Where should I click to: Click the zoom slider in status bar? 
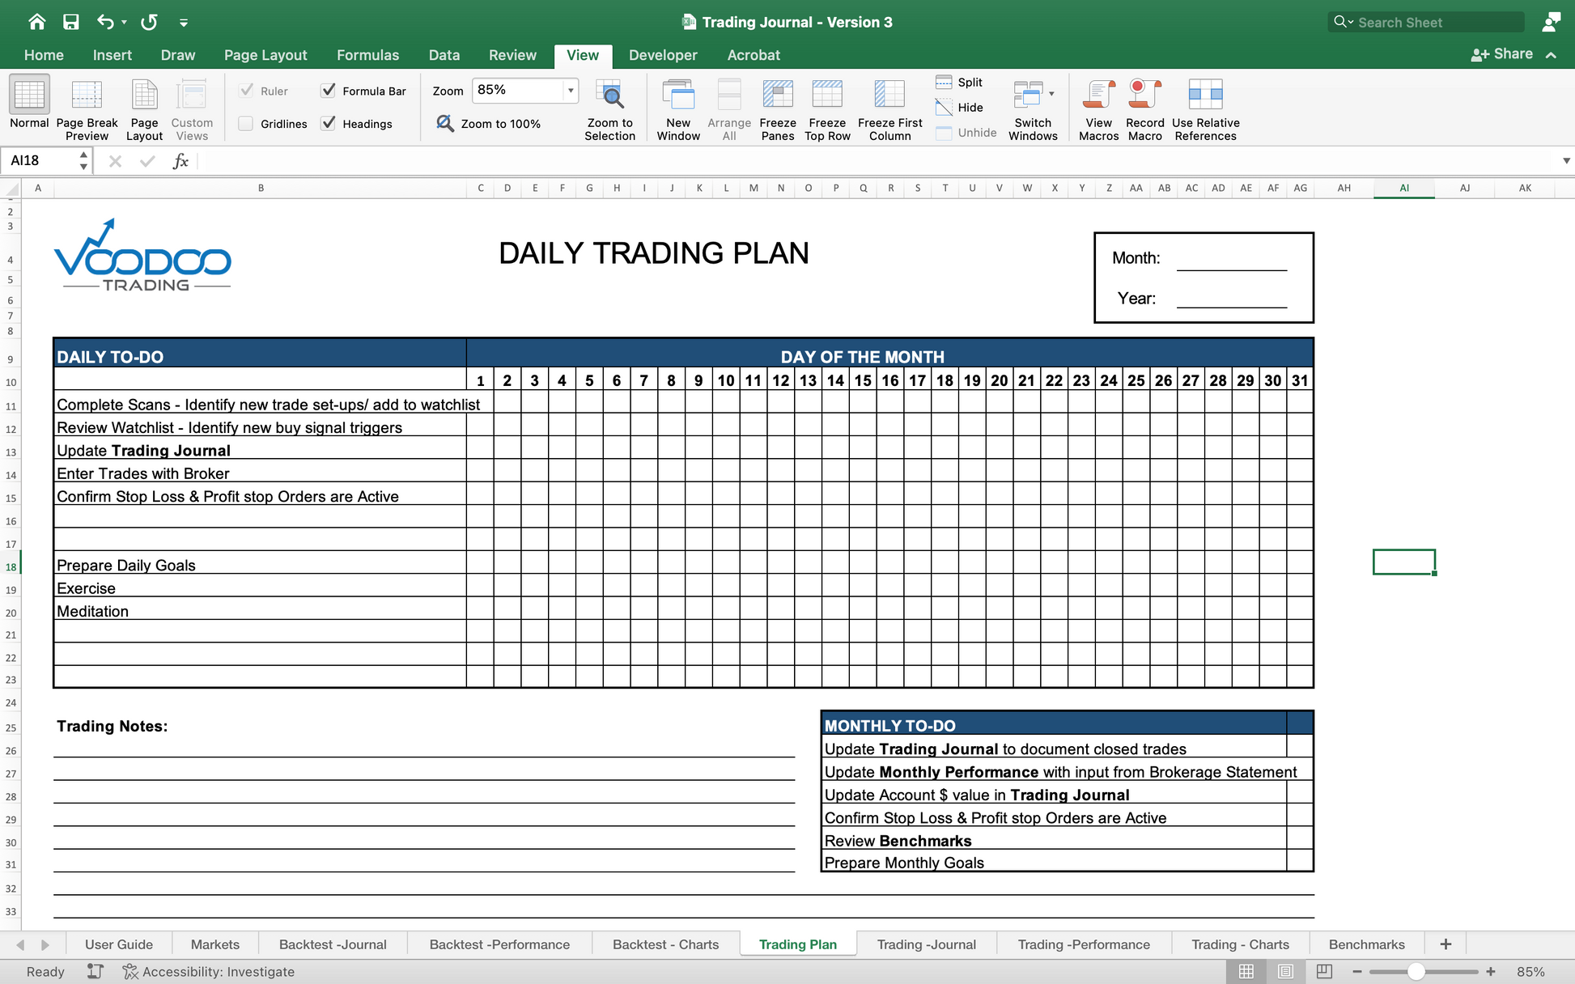click(x=1416, y=972)
